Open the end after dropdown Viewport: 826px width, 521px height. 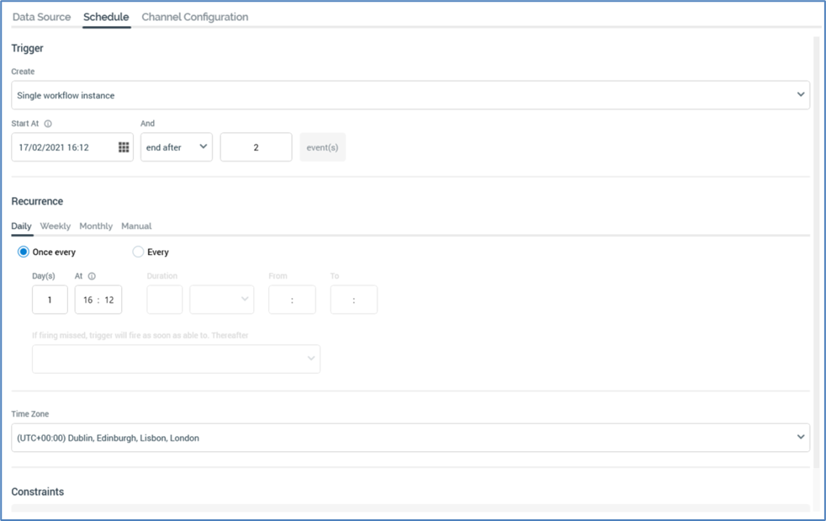[176, 147]
